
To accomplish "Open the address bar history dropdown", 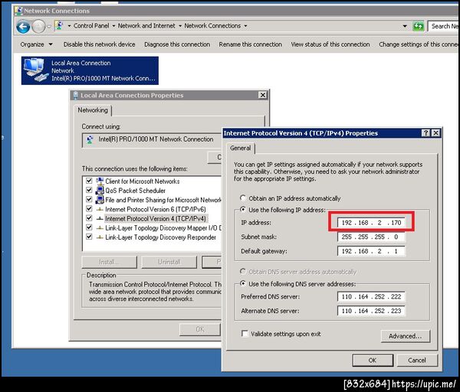I will pos(405,26).
